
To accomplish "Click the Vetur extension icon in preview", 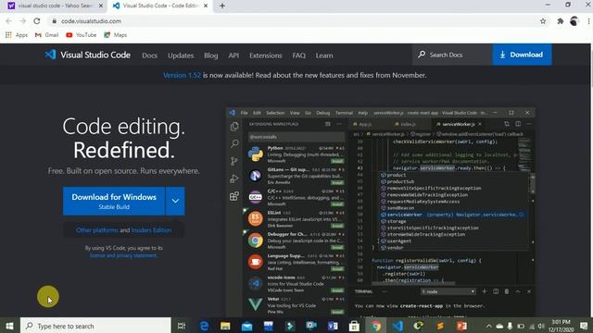I will (256, 304).
